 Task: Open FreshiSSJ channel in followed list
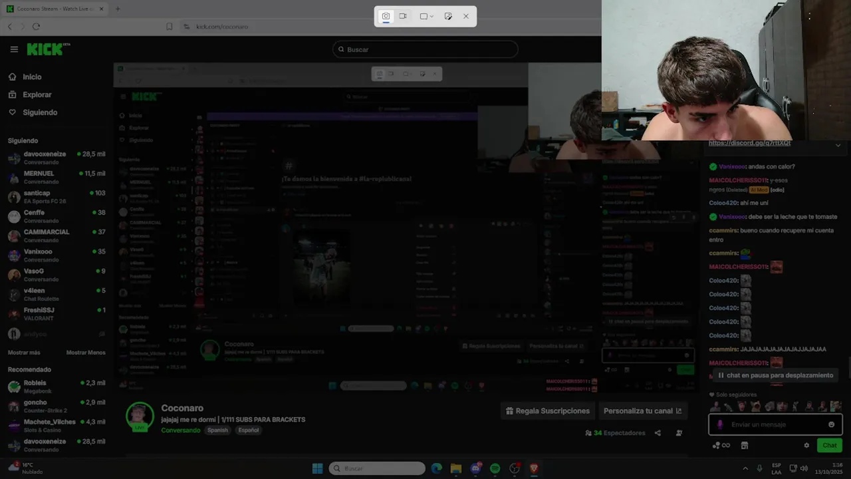56,314
